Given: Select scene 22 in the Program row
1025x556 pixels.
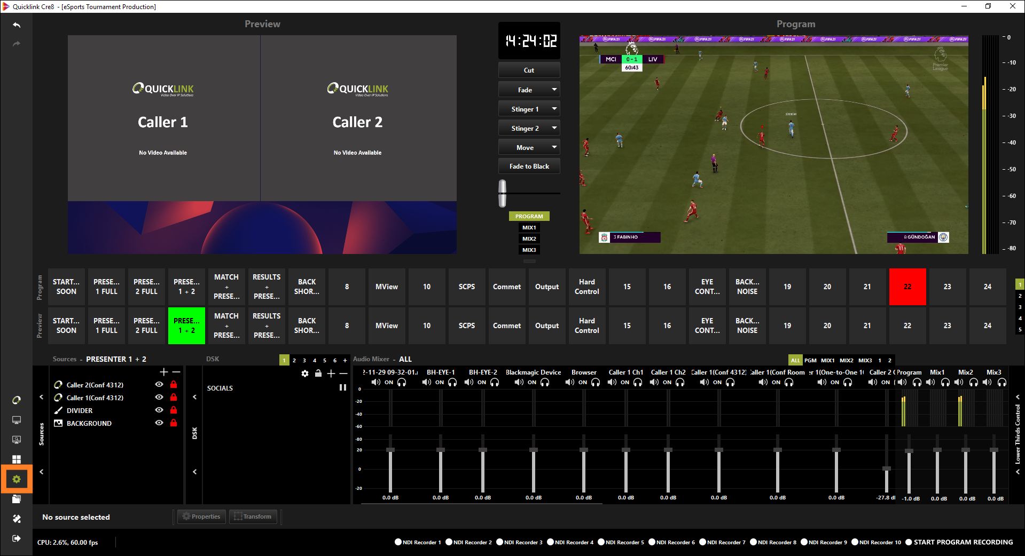Looking at the screenshot, I should click(907, 287).
